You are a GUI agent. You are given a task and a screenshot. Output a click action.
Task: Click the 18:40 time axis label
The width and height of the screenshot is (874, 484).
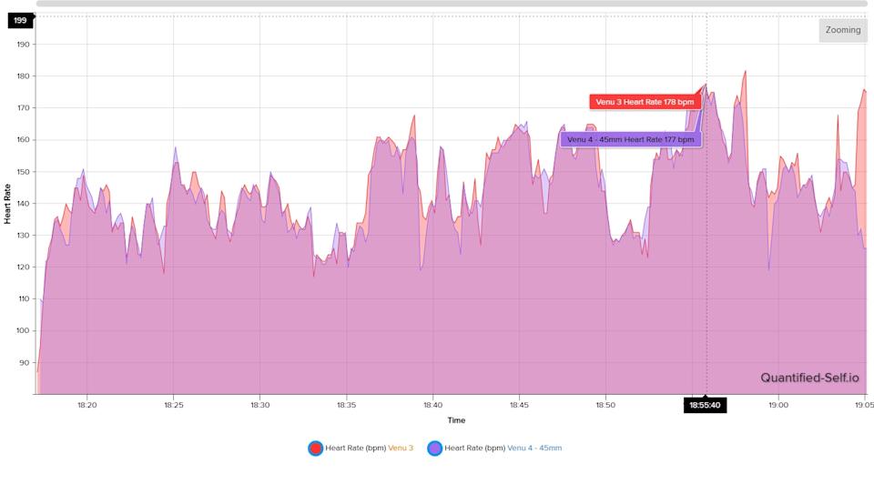point(432,406)
